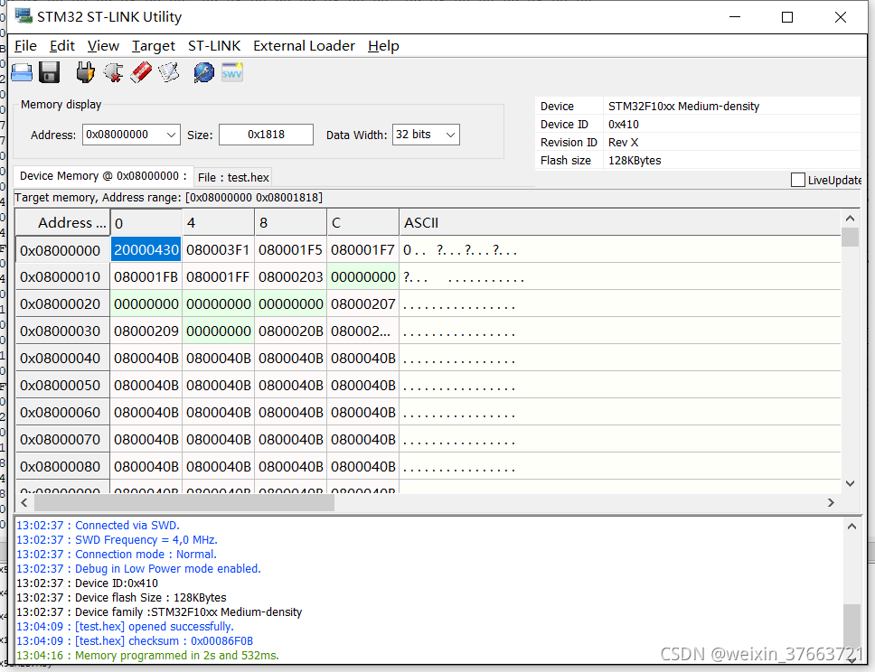The height and width of the screenshot is (672, 875).
Task: Open the Edit menu
Action: [62, 46]
